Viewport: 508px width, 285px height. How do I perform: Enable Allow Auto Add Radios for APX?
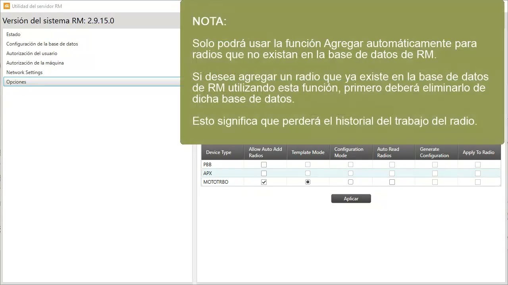pyautogui.click(x=264, y=173)
